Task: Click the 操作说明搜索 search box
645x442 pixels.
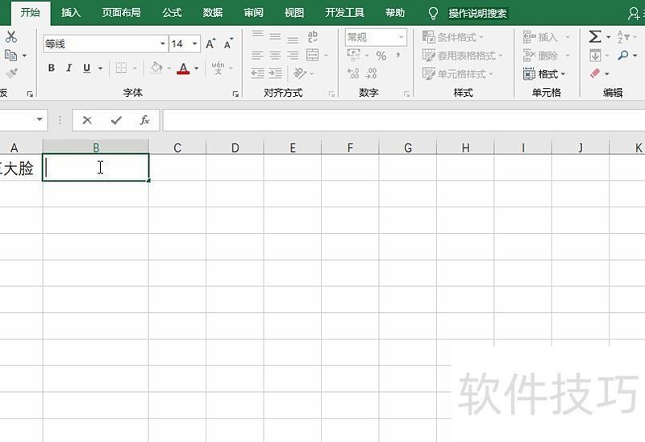Action: tap(478, 13)
